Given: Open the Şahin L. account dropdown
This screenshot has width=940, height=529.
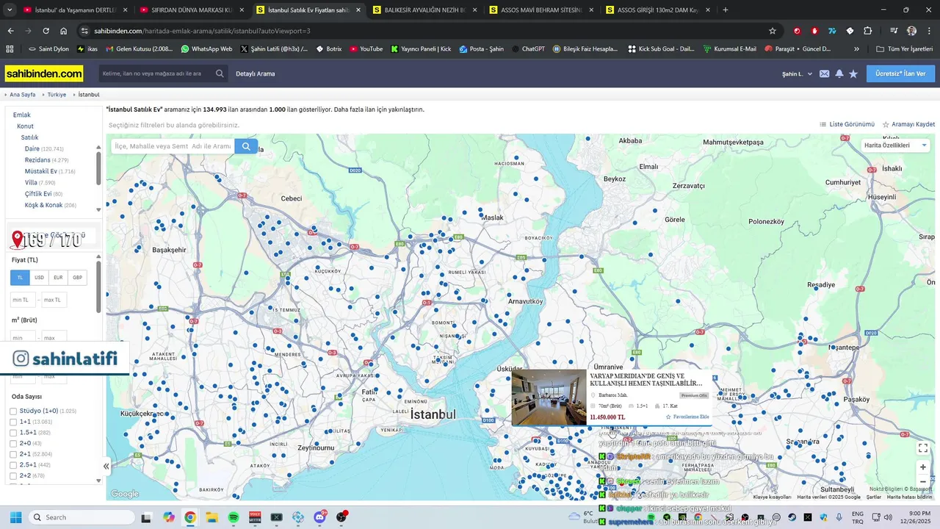Looking at the screenshot, I should [798, 74].
